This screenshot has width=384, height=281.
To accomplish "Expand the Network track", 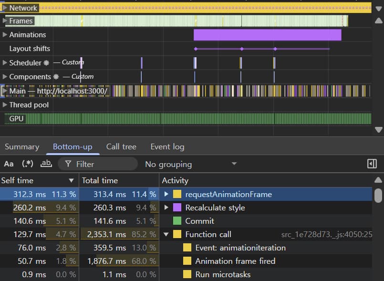I will pyautogui.click(x=5, y=8).
